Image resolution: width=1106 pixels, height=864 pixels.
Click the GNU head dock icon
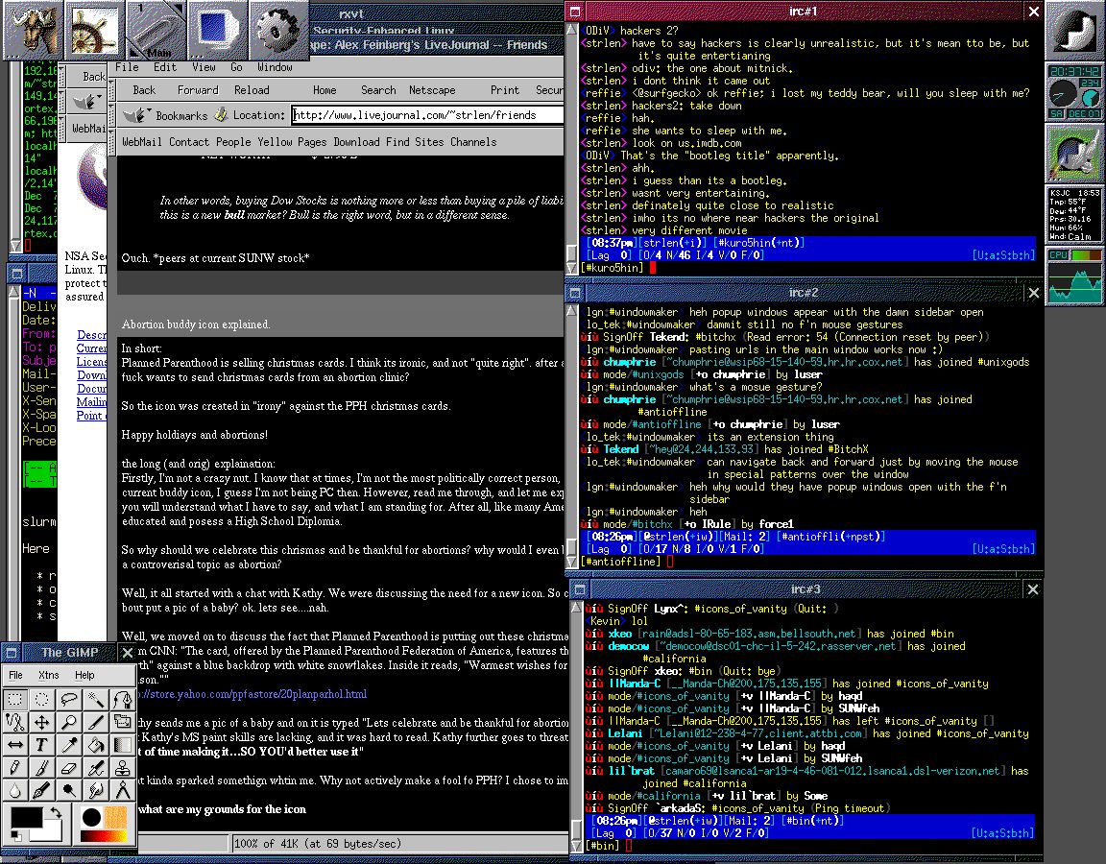point(32,31)
